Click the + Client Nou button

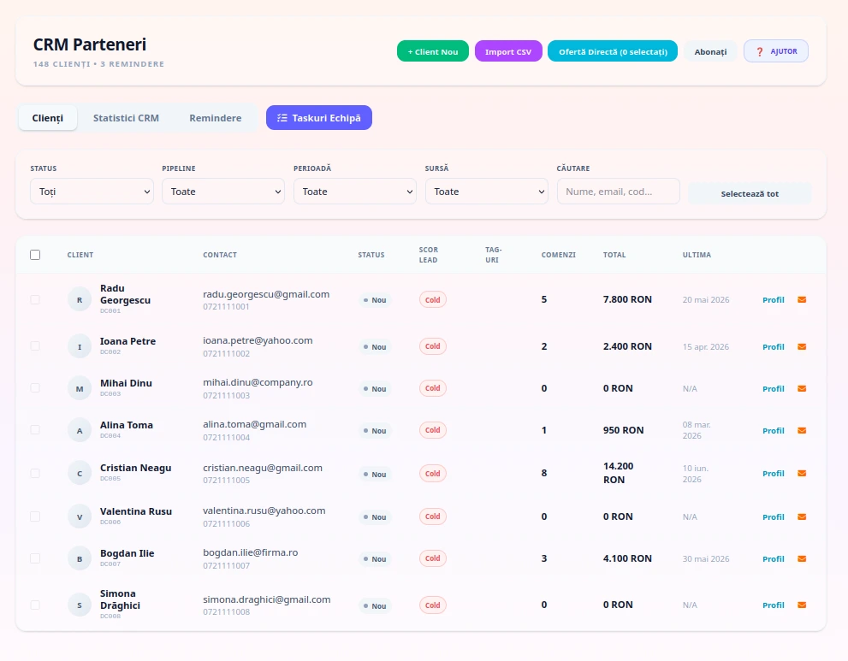click(x=433, y=51)
